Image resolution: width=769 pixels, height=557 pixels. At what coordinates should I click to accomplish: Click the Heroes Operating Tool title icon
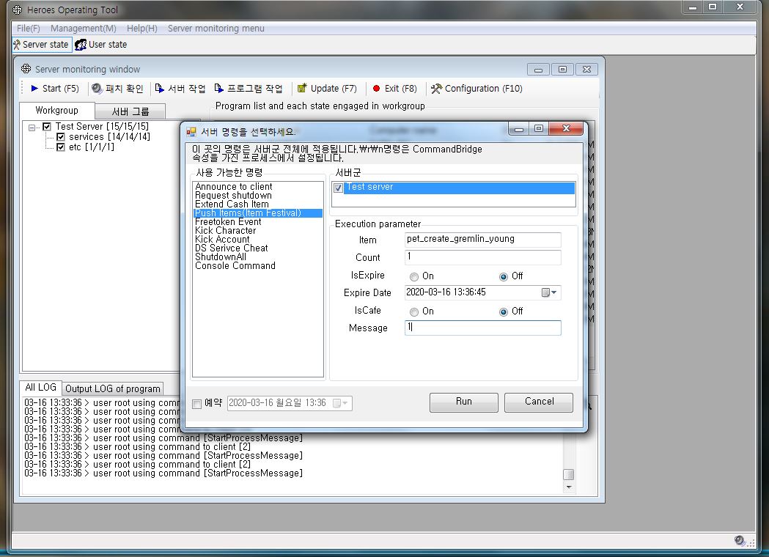click(17, 10)
